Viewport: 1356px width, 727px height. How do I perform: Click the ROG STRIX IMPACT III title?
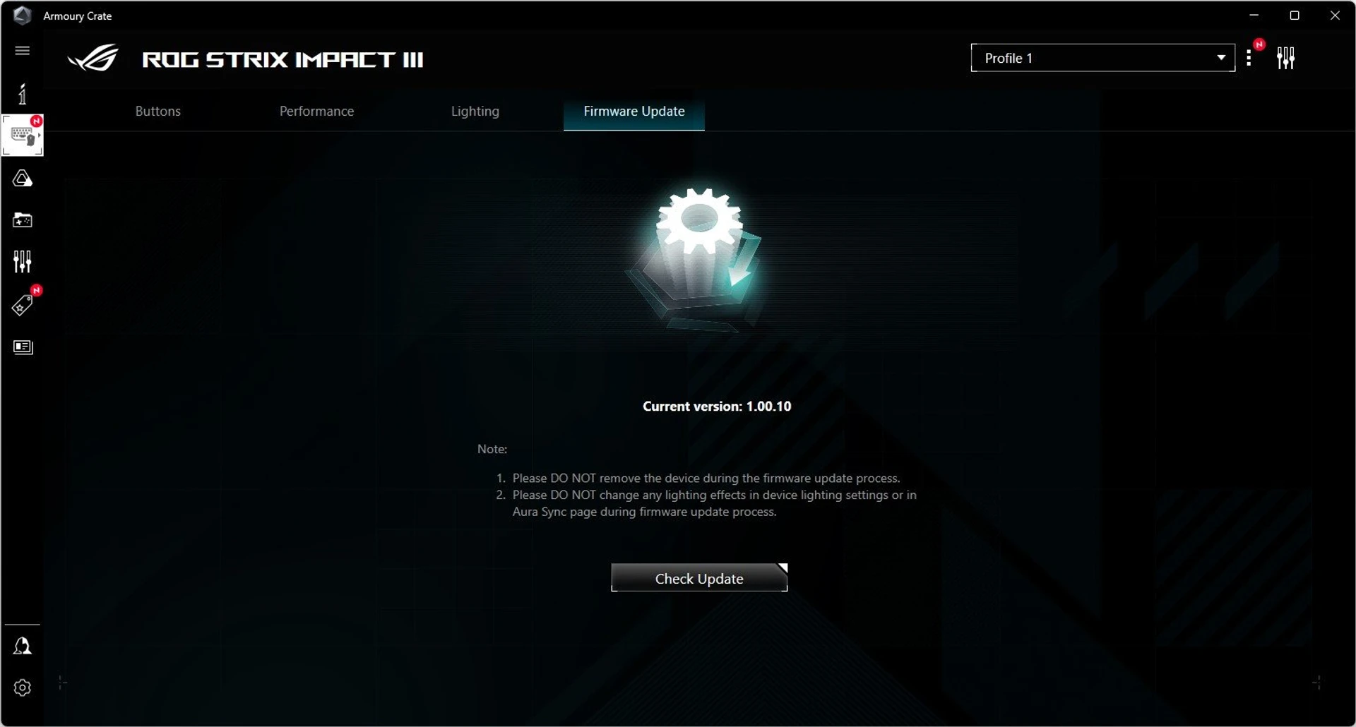(282, 59)
